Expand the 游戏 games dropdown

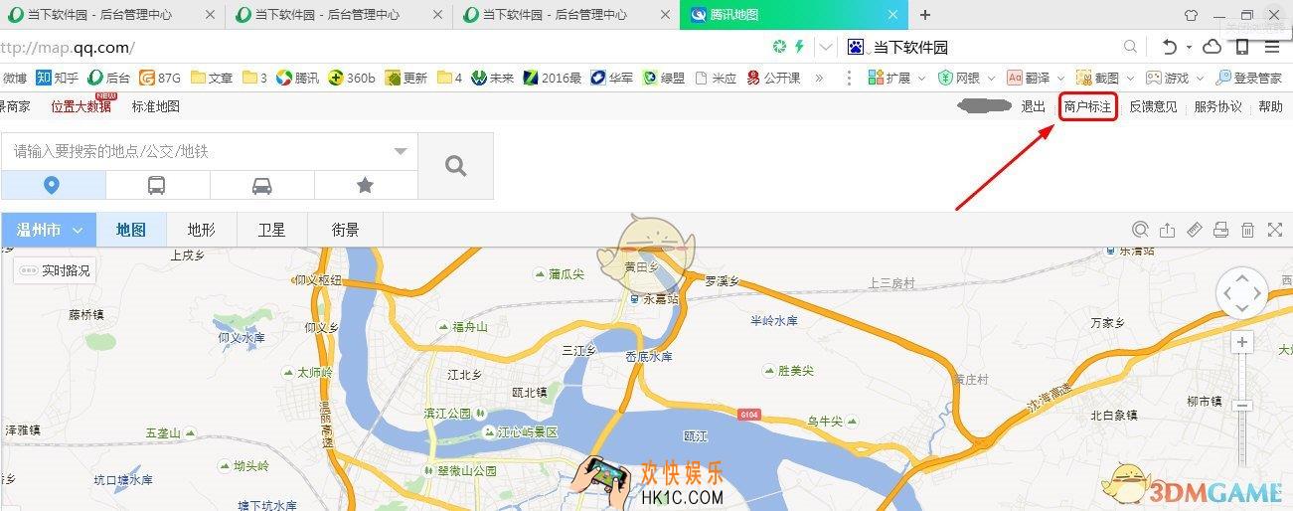click(1199, 78)
